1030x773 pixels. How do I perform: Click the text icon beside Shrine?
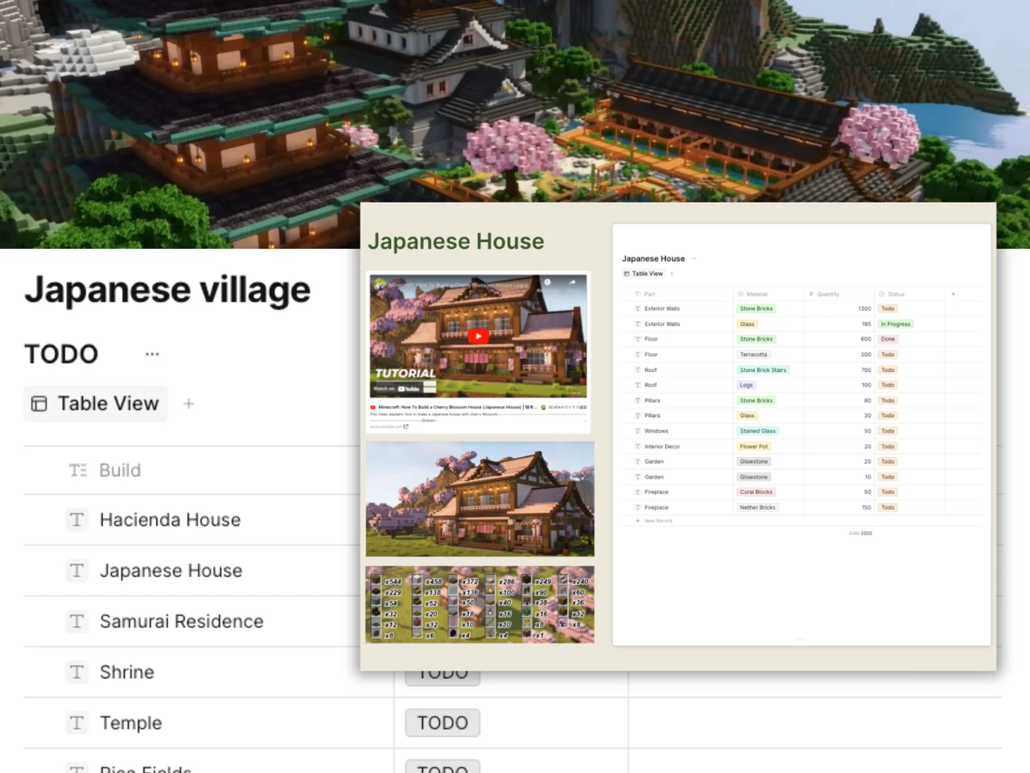76,672
